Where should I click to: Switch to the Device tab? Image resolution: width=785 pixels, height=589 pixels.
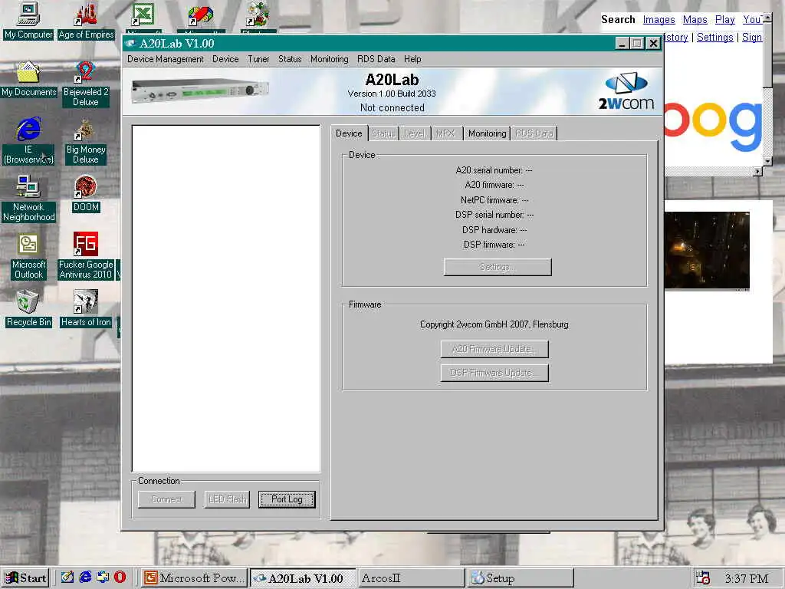[349, 133]
